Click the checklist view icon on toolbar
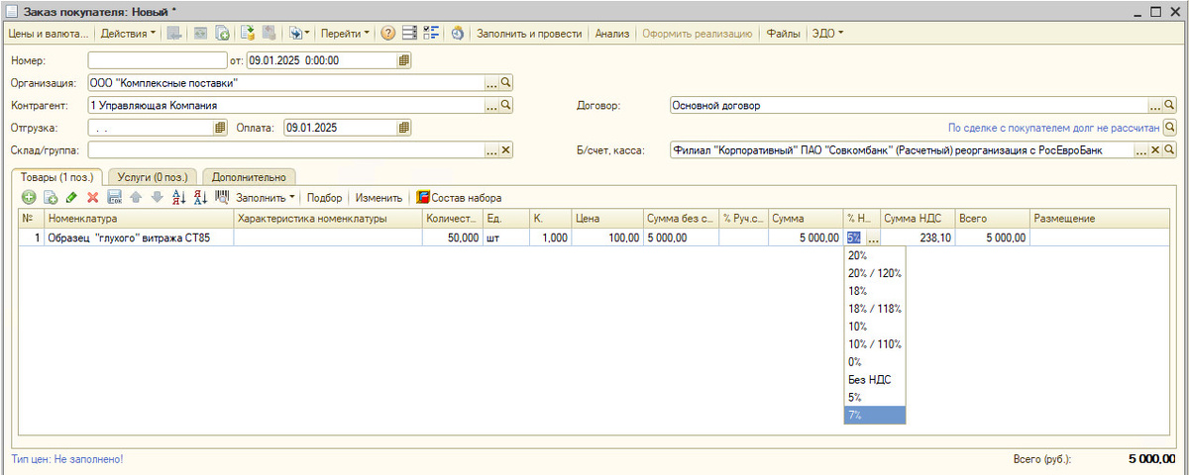 pos(431,33)
